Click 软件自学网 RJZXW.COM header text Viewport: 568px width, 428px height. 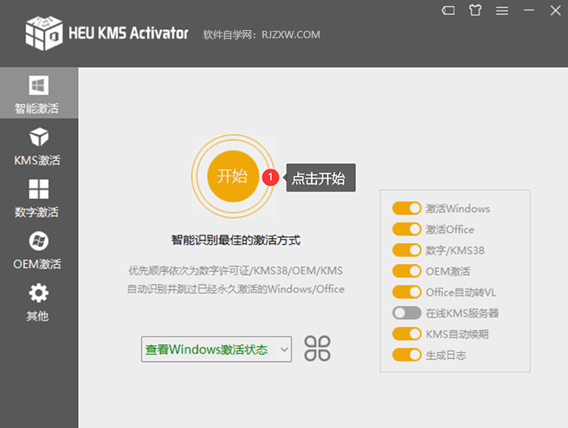pos(261,35)
